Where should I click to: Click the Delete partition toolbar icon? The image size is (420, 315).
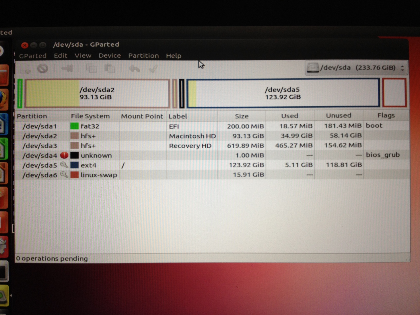43,69
